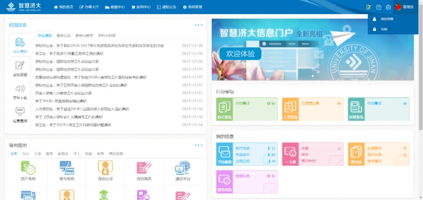Image resolution: width=423 pixels, height=200 pixels.
Task: Click the 通信平台 globe icon
Action: click(x=182, y=168)
